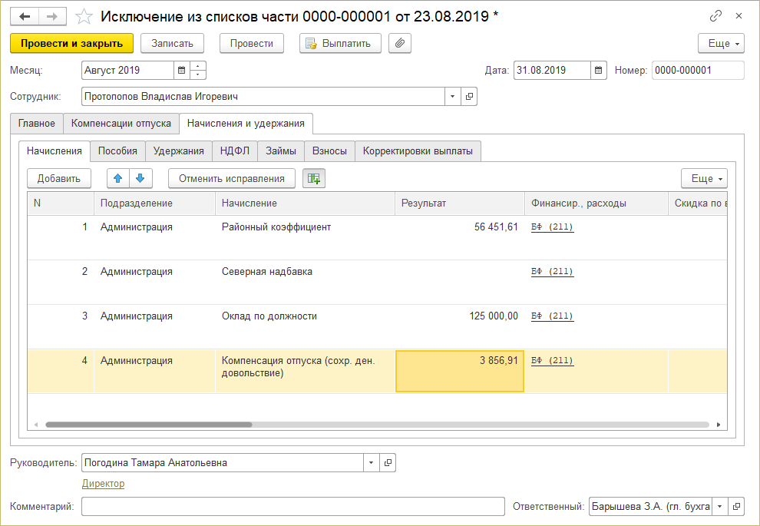Click the Руководитель input field

pos(223,462)
